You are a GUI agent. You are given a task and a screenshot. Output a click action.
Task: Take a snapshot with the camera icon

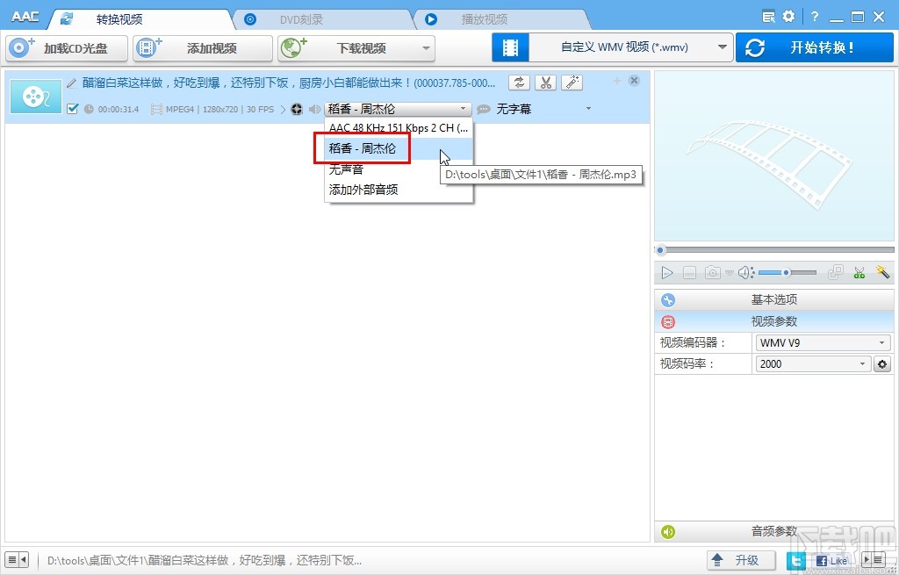pyautogui.click(x=711, y=272)
